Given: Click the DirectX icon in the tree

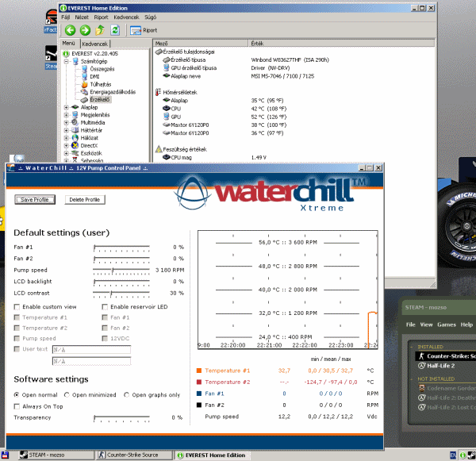Looking at the screenshot, I should 75,145.
